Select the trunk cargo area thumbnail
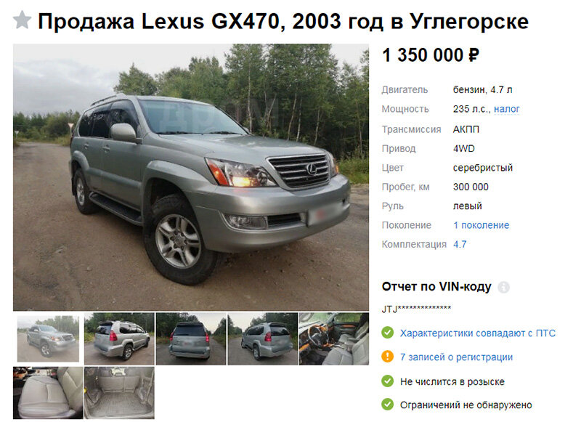The height and width of the screenshot is (422, 581). coord(119,393)
